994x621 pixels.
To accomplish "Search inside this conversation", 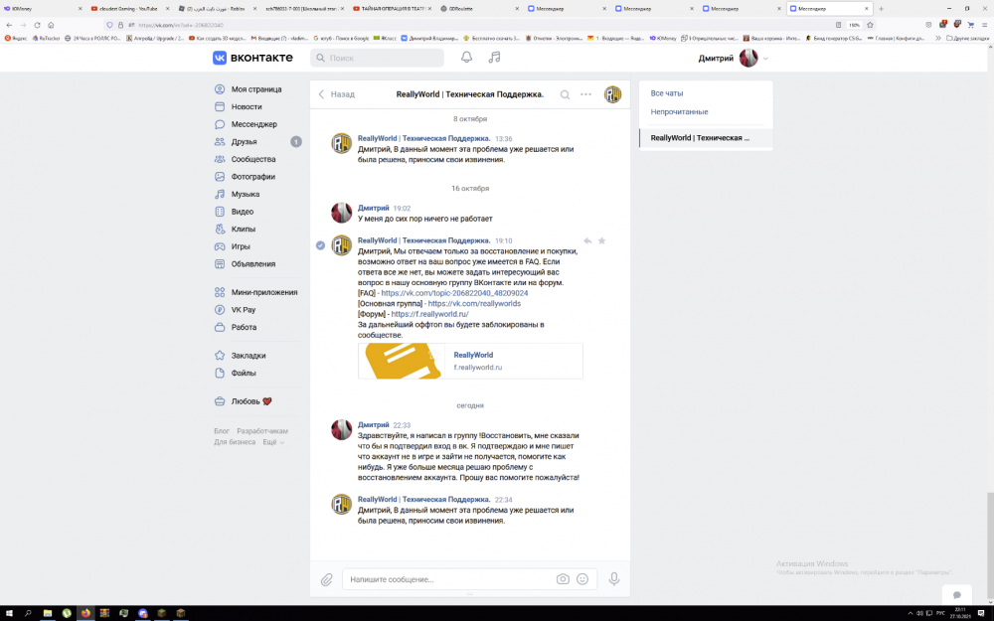I will (x=565, y=94).
